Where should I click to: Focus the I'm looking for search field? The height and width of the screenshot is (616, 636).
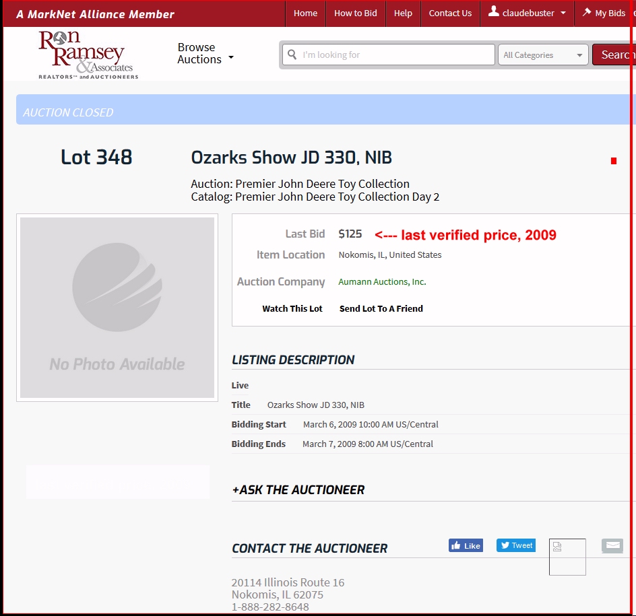(389, 55)
